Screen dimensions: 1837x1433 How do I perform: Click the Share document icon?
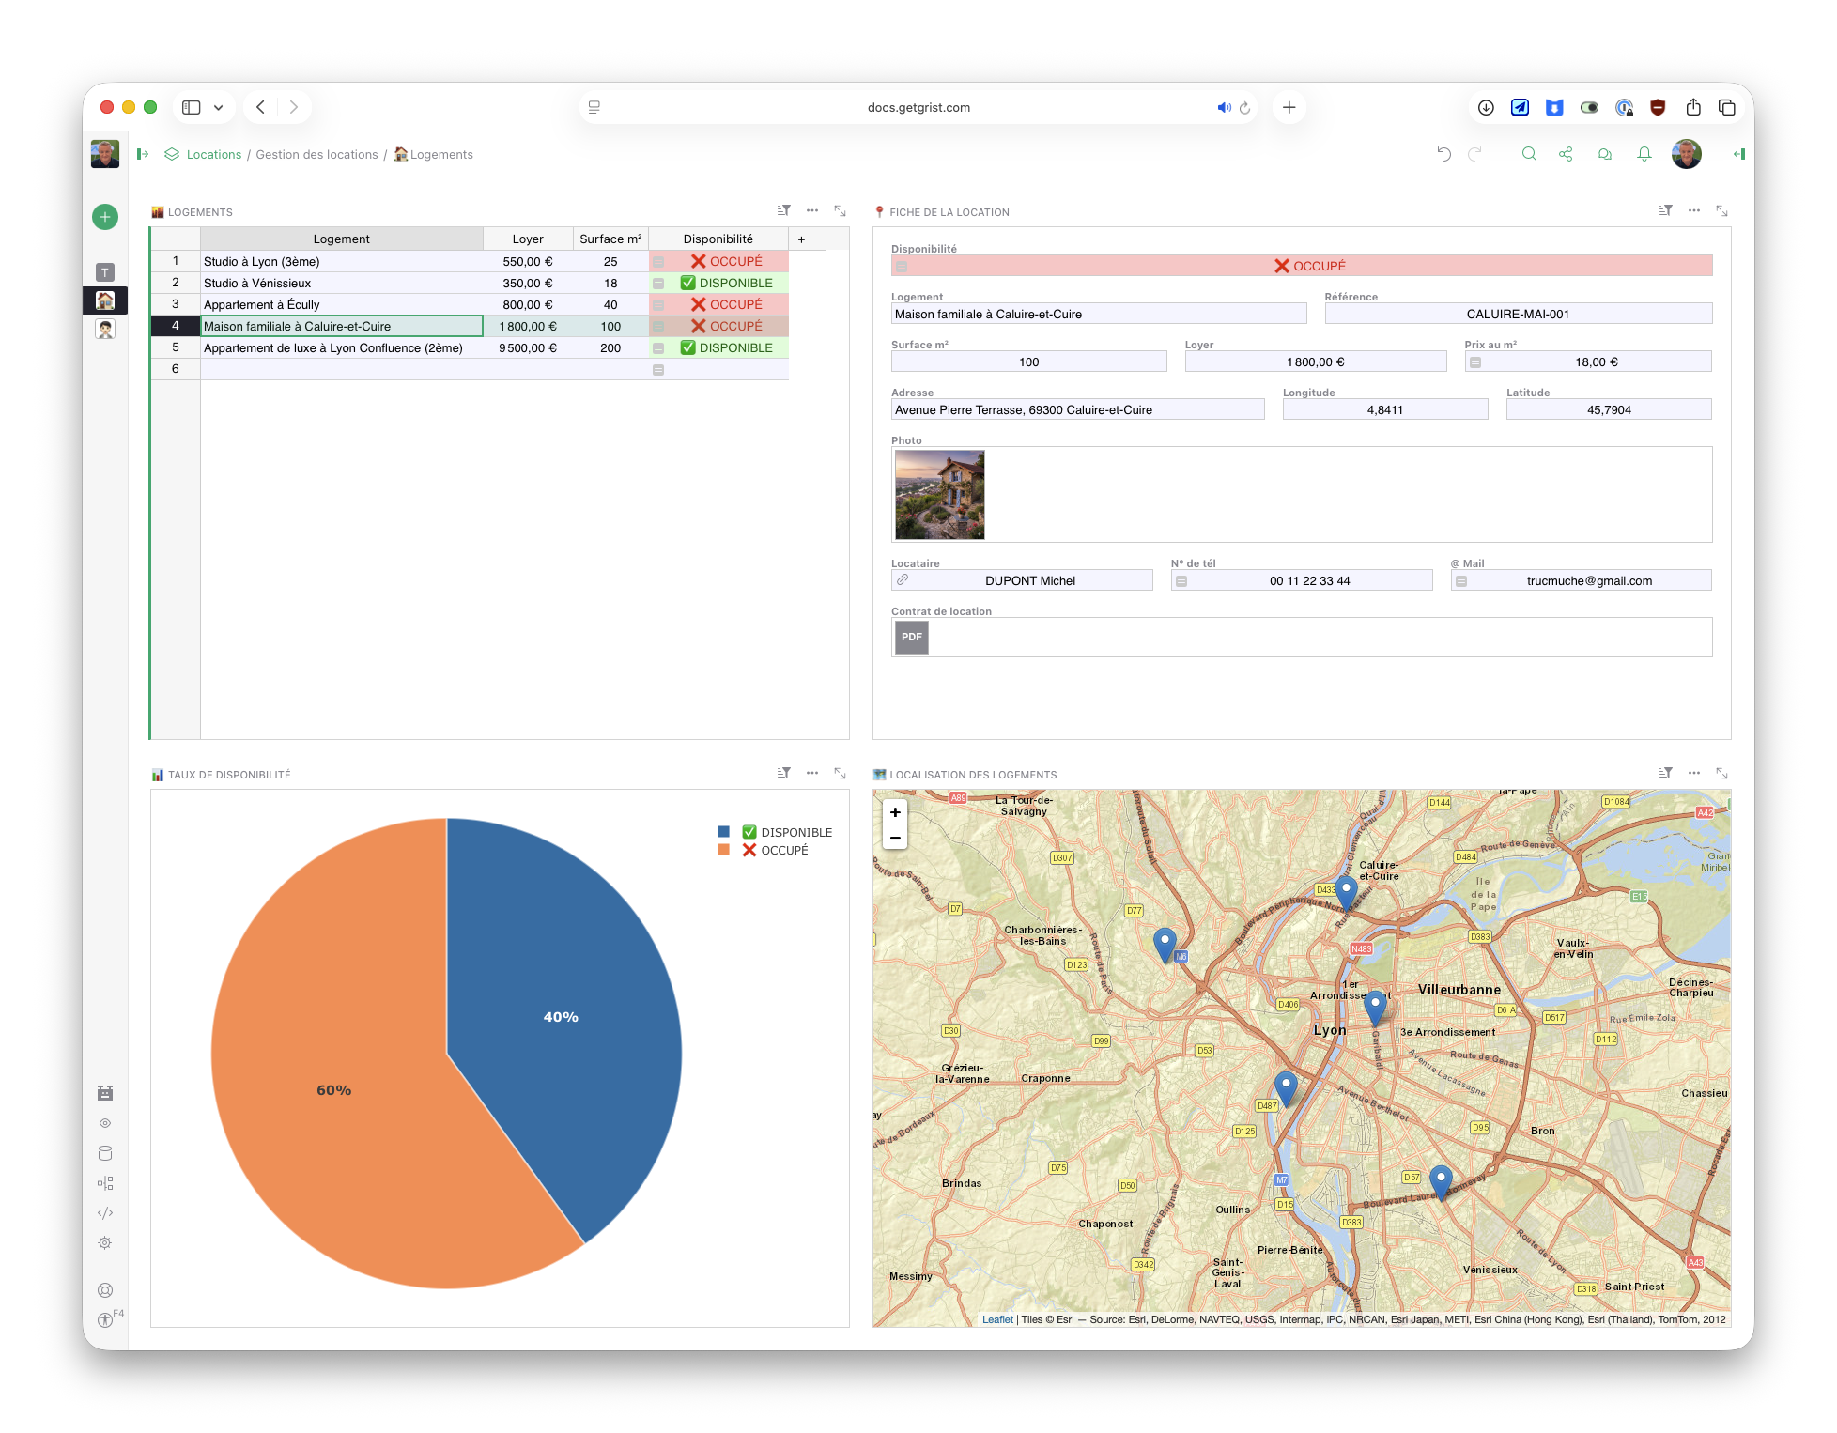[x=1566, y=154]
